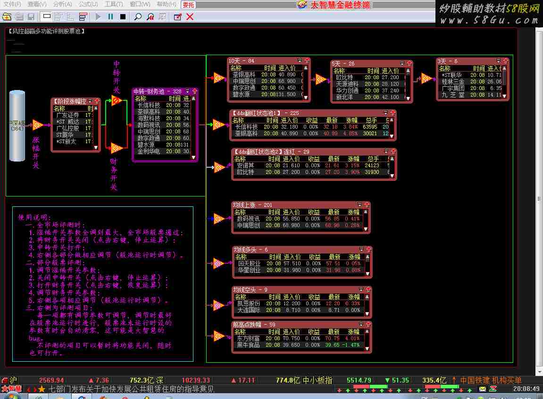Open the new stock pool folder icon
This screenshot has height=399, width=543.
[x=7, y=16]
